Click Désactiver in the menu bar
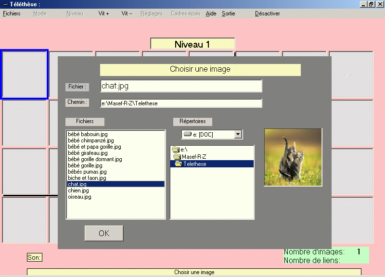Image resolution: width=385 pixels, height=277 pixels. coord(267,13)
